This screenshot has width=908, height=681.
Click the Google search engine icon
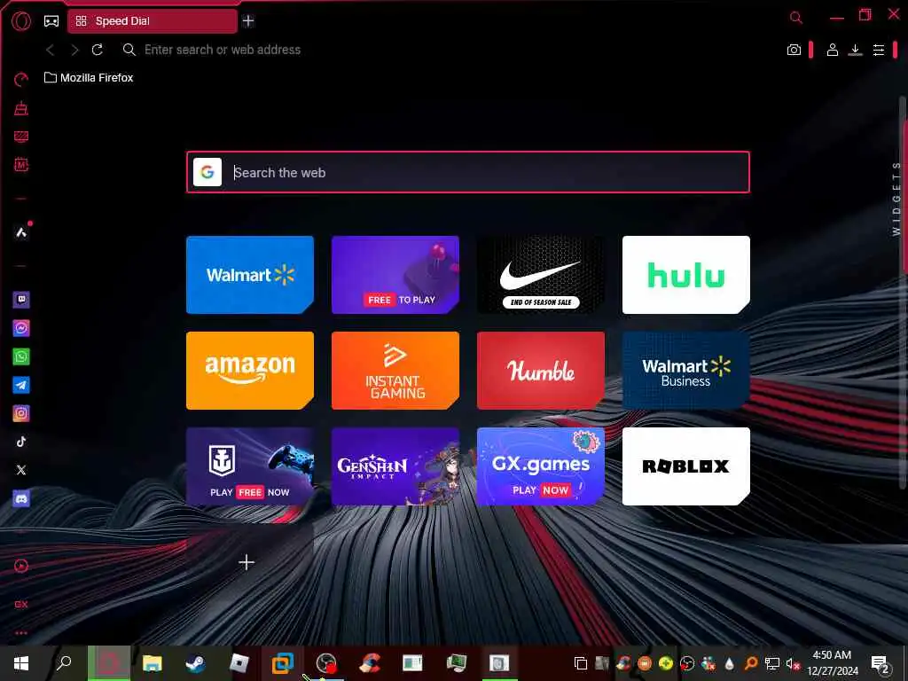tap(207, 172)
